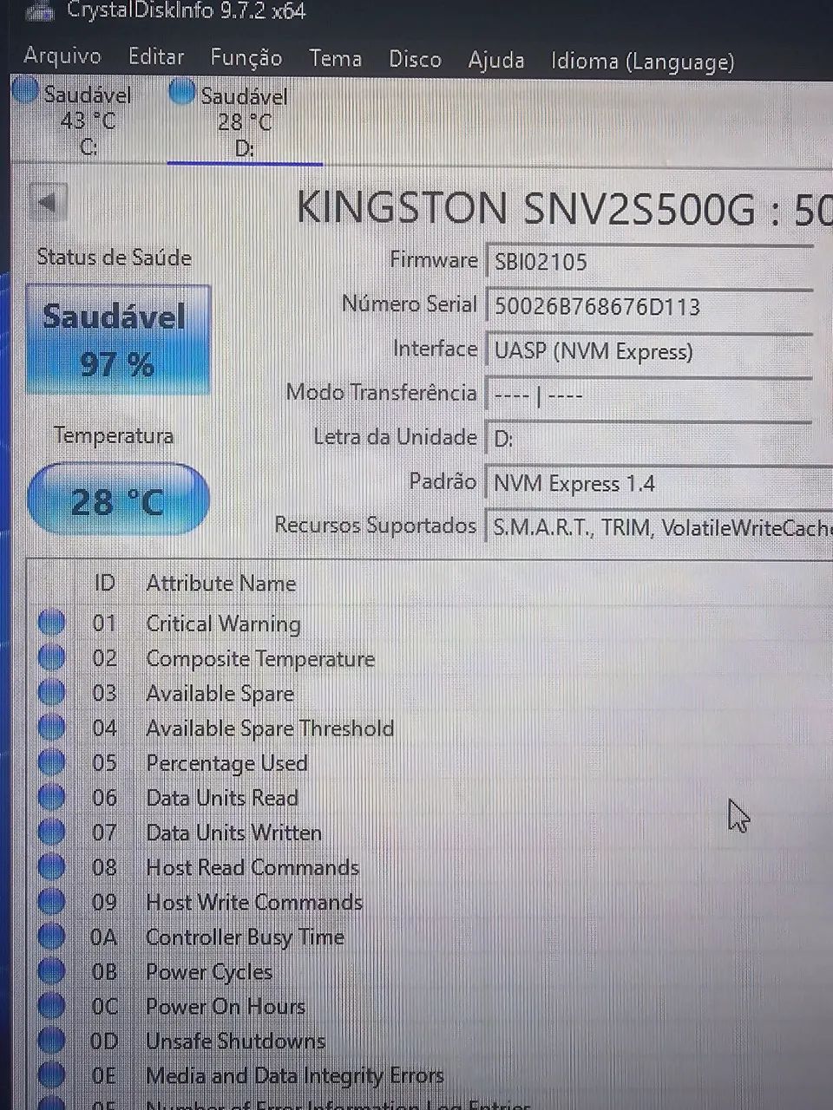Viewport: 833px width, 1110px height.
Task: Click status icon of Power Cycles row
Action: point(51,970)
